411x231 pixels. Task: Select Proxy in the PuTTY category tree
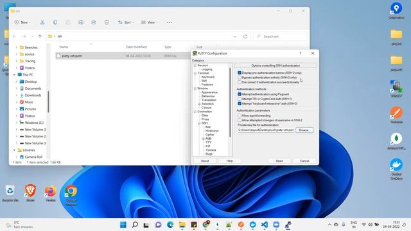pos(205,119)
